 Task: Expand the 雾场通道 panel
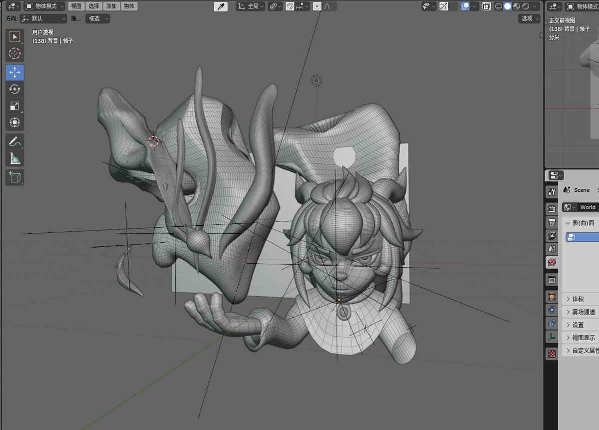pyautogui.click(x=581, y=312)
